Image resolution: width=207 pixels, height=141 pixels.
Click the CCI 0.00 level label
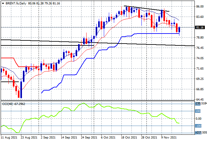(199, 118)
